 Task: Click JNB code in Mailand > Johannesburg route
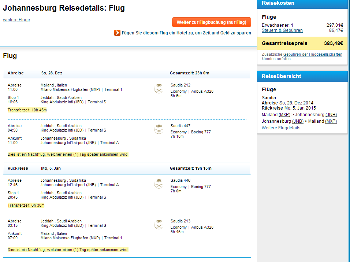point(331,115)
